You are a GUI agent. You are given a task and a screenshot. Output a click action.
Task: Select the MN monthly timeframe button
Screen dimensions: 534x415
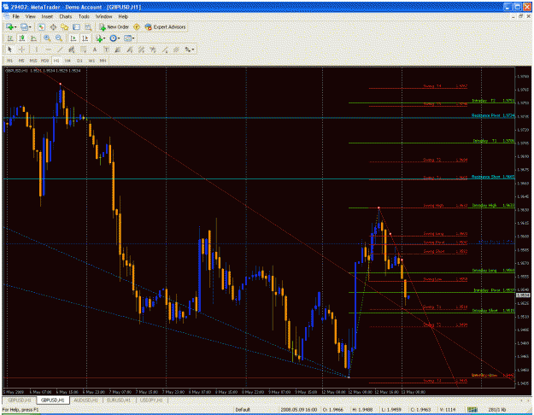103,61
